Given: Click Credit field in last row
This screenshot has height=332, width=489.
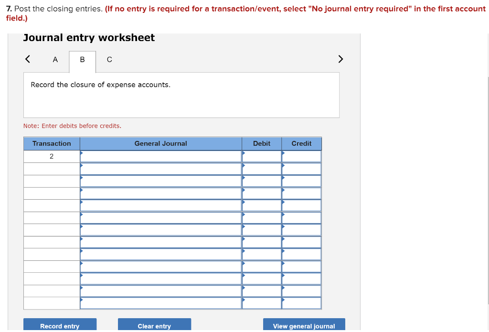Looking at the screenshot, I should (x=302, y=303).
